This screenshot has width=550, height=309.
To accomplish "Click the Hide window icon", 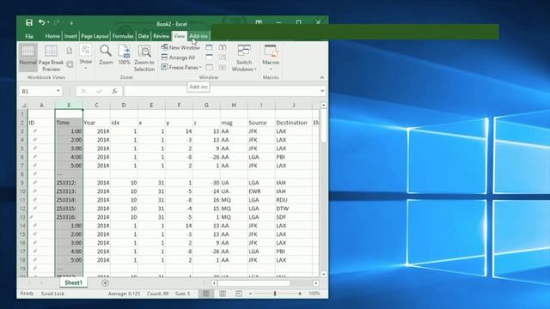I will 209,58.
